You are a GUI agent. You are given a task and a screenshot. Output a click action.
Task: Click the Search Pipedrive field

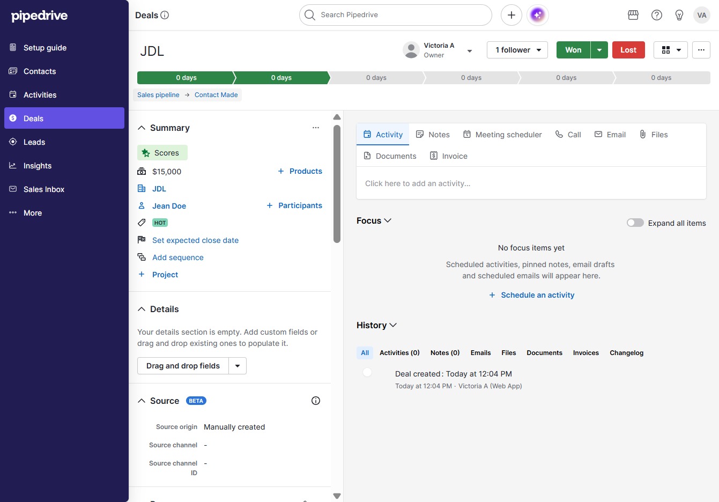coord(396,15)
